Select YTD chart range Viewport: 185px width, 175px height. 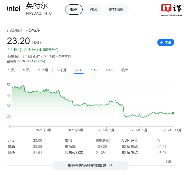point(79,70)
